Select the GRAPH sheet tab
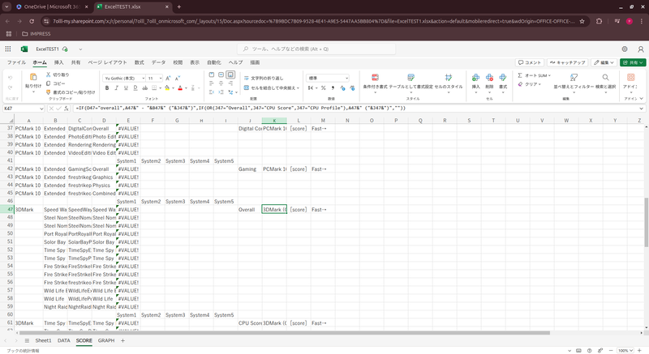The image size is (649, 354). click(x=106, y=340)
